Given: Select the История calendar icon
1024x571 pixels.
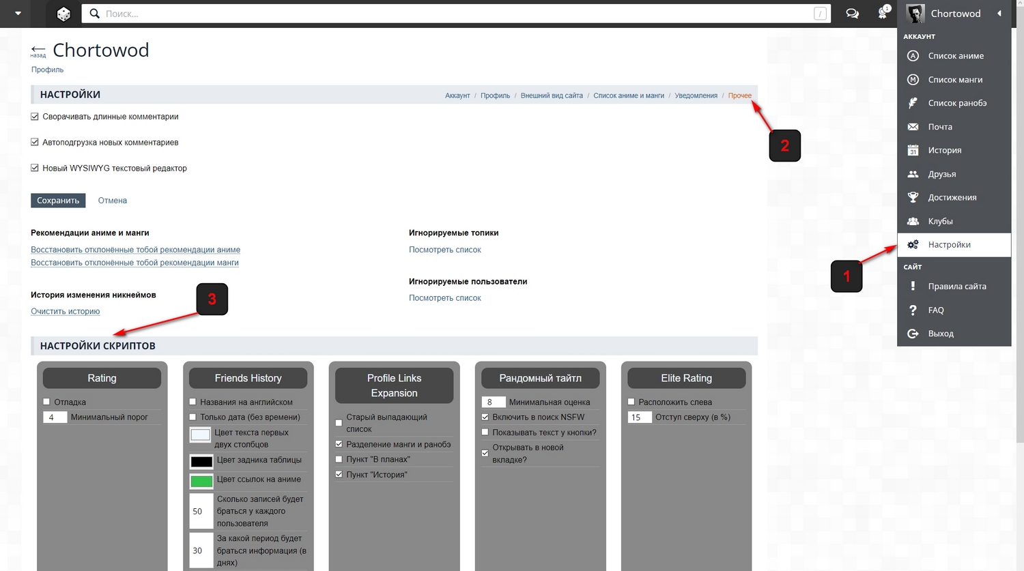Looking at the screenshot, I should click(x=913, y=150).
